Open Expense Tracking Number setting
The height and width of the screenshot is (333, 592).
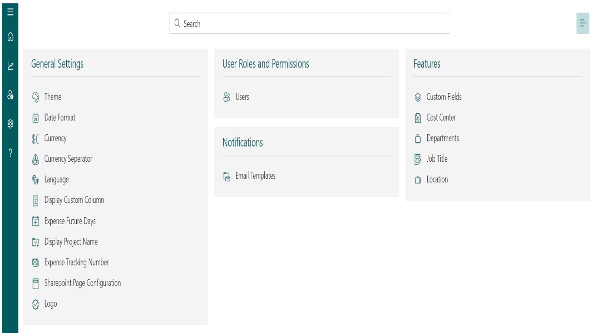76,262
